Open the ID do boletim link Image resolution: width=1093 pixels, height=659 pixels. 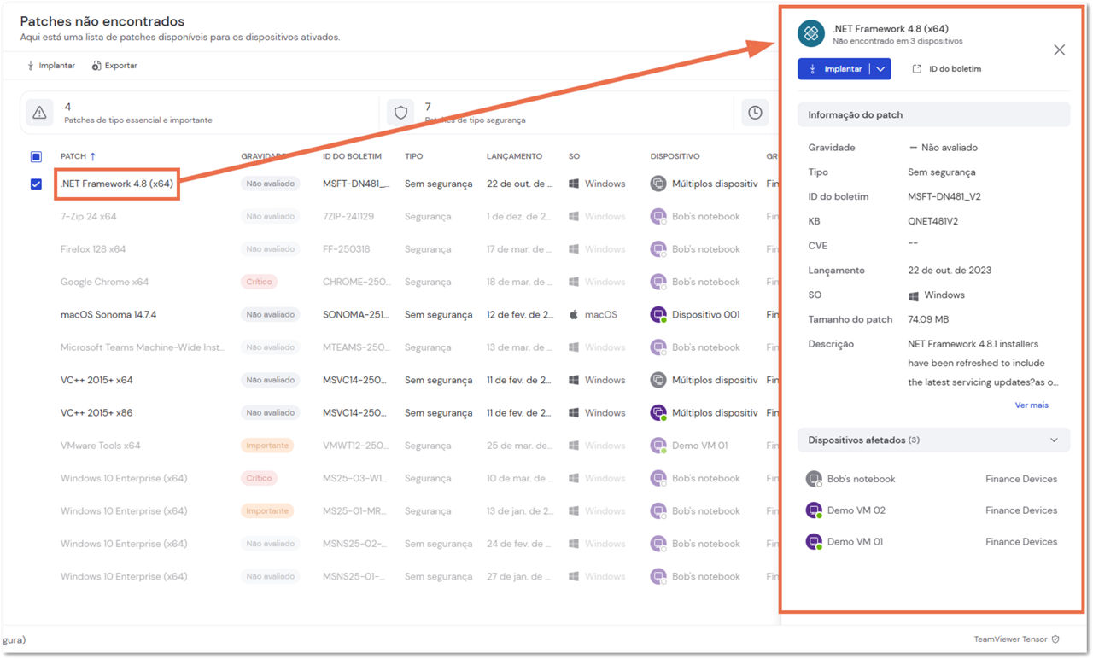point(947,69)
